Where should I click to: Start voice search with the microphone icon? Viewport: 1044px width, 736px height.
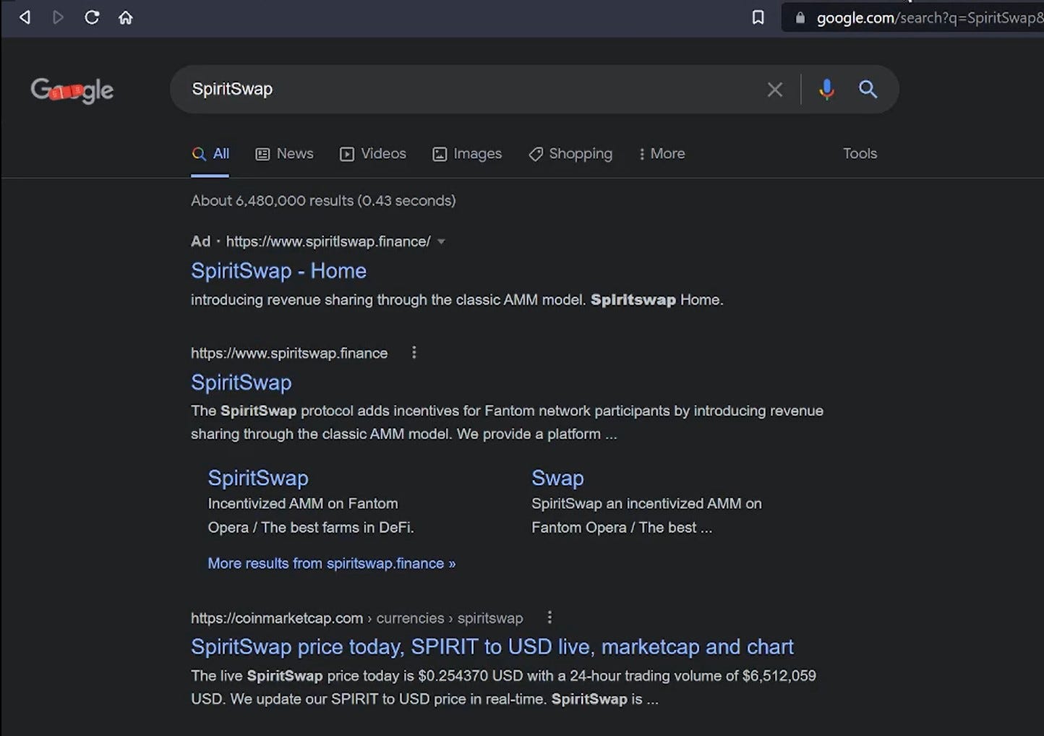tap(826, 89)
